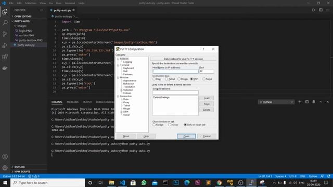This screenshot has height=187, width=333.
Task: Open the Accounts menu icon
Action: tap(5, 157)
